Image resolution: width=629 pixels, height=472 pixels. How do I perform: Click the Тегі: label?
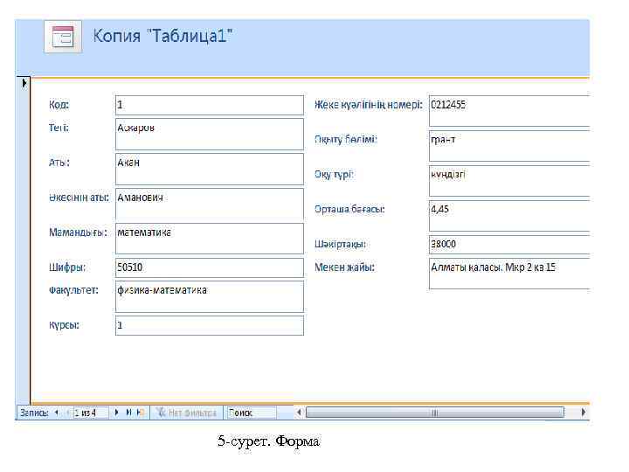(x=59, y=128)
